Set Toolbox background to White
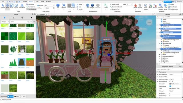Screen dimensions: 183x103 [10, 96]
